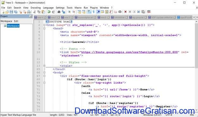Image resolution: width=198 pixels, height=117 pixels.
Task: Open the Settings menu
Action: click(60, 8)
